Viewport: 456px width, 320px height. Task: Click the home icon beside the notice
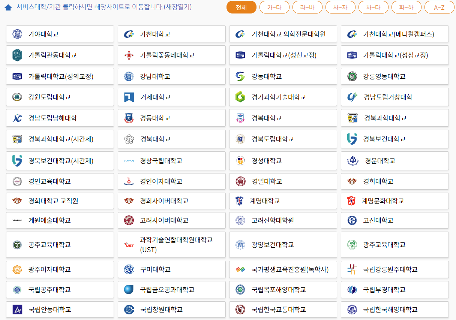pyautogui.click(x=8, y=7)
